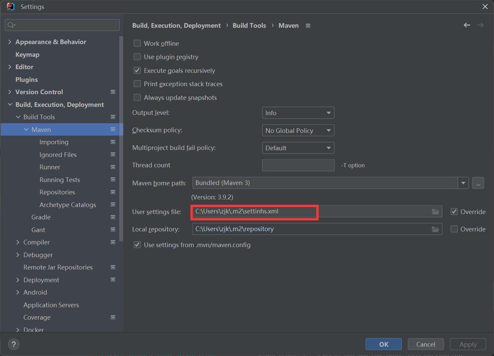Enable the Work offline checkbox
The image size is (494, 356).
point(137,43)
